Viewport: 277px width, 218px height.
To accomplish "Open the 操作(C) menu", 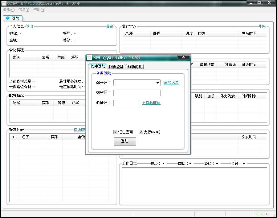I will pos(8,10).
